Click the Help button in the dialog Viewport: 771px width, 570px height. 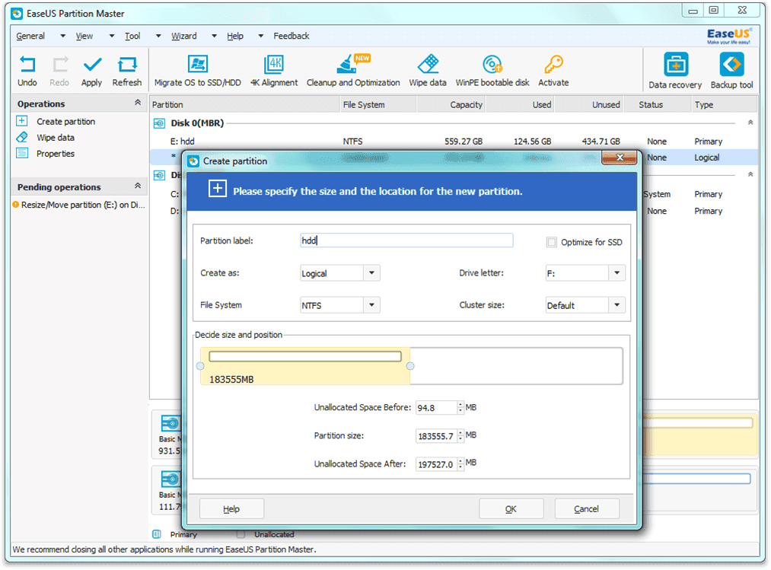(231, 509)
